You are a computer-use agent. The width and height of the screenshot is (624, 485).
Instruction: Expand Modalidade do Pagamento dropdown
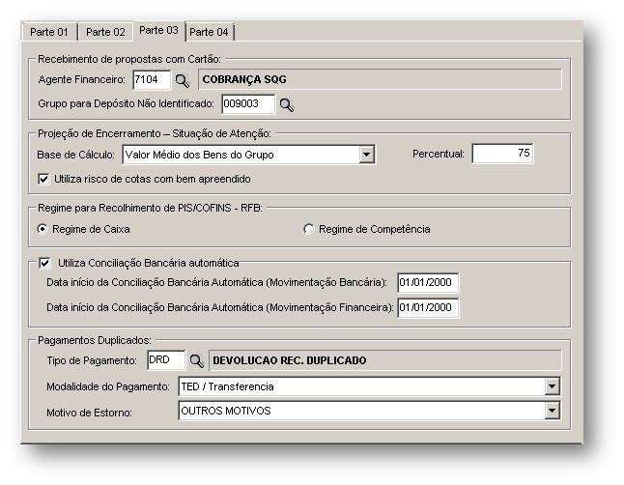coord(552,386)
